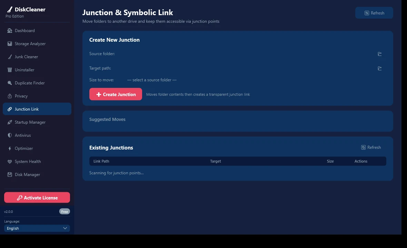Click the Optimizer lightning bolt icon
Screen dimensions: 407x248
point(10,148)
